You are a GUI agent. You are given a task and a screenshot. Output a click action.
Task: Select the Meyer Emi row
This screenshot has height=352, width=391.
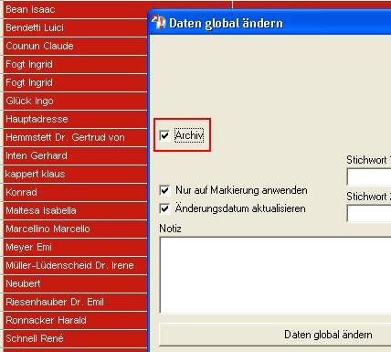pyautogui.click(x=75, y=247)
